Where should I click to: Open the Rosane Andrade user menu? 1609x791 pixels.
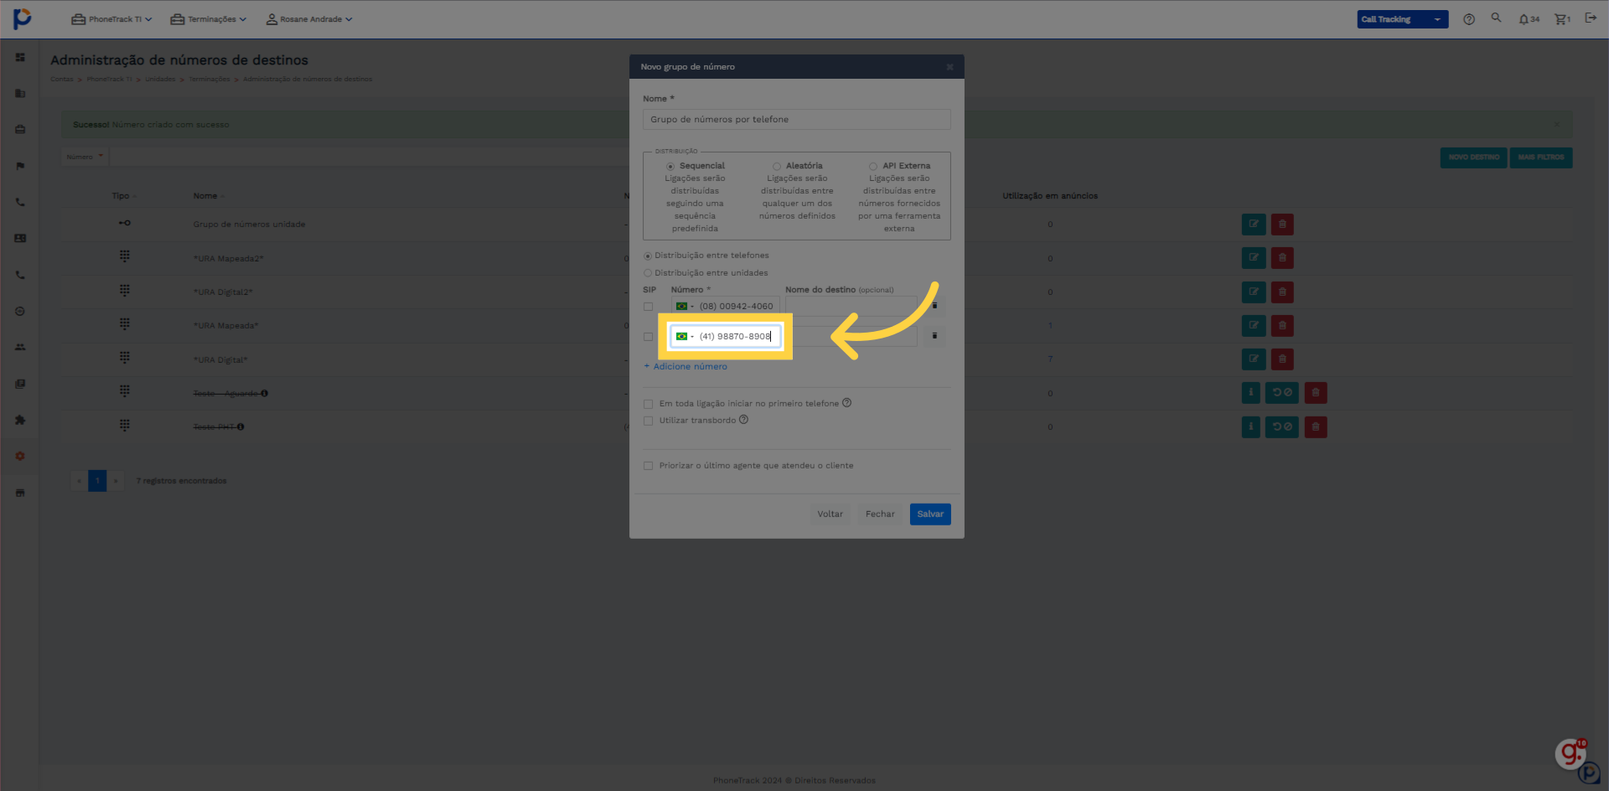(309, 19)
